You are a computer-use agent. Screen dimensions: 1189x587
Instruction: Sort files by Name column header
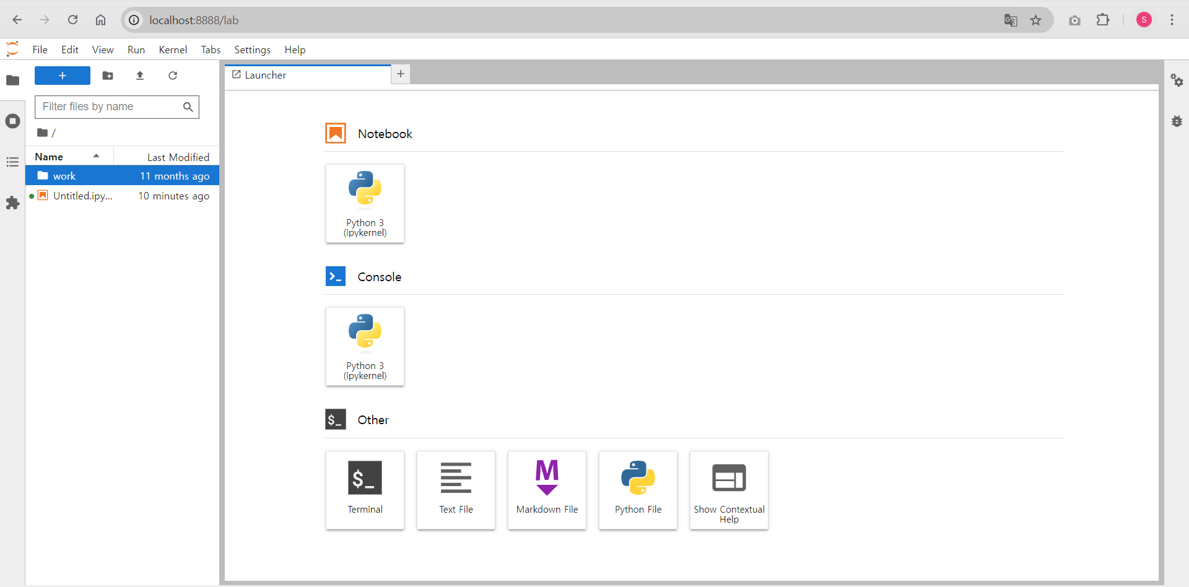[x=69, y=157]
